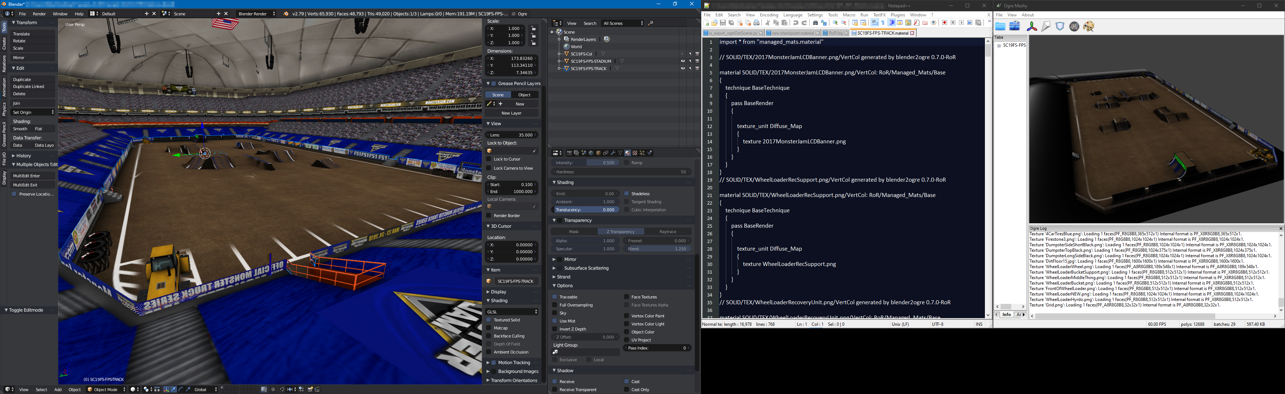Click the Save icon in Notepad++ toolbar
Screen dimensions: 1285x394
point(723,23)
